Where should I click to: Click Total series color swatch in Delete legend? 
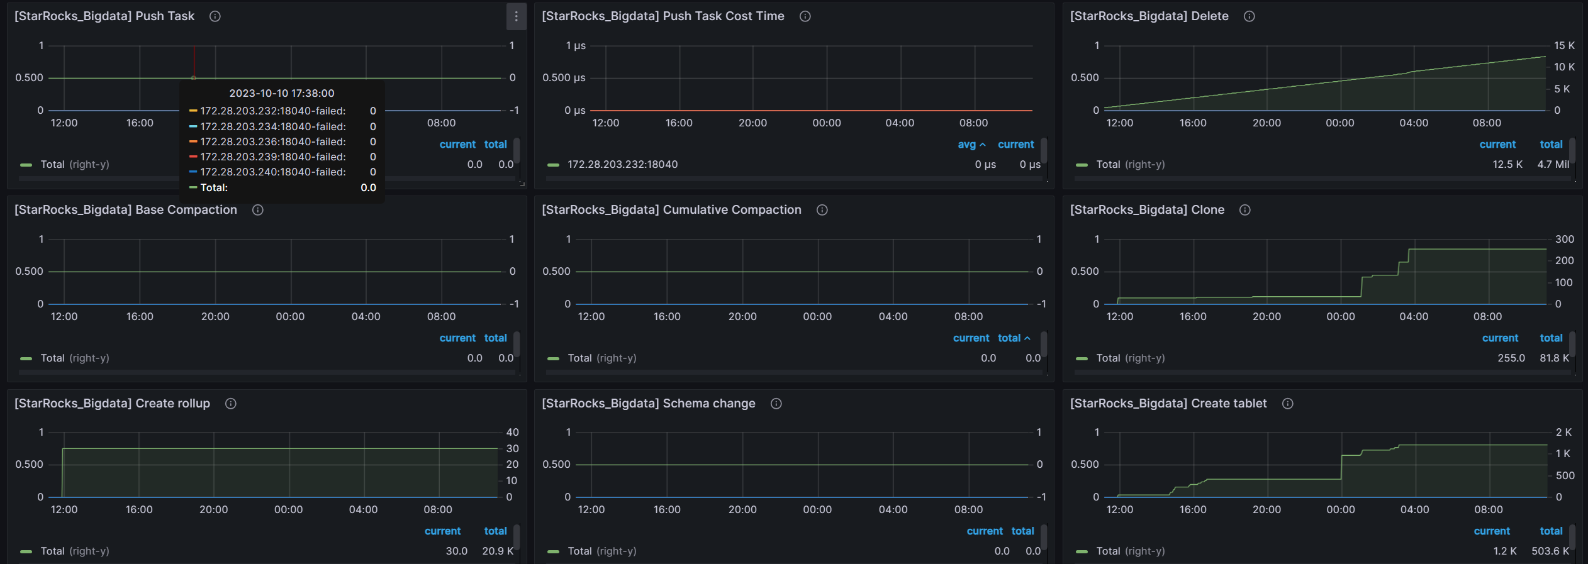pyautogui.click(x=1082, y=165)
